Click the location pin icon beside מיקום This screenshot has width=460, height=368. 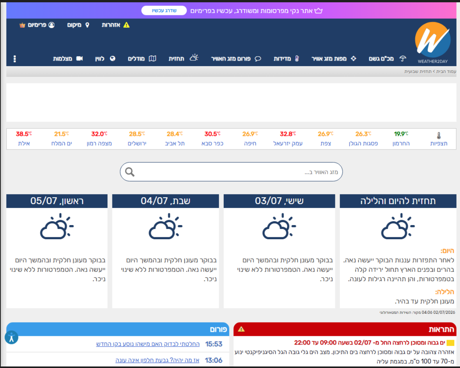point(87,25)
